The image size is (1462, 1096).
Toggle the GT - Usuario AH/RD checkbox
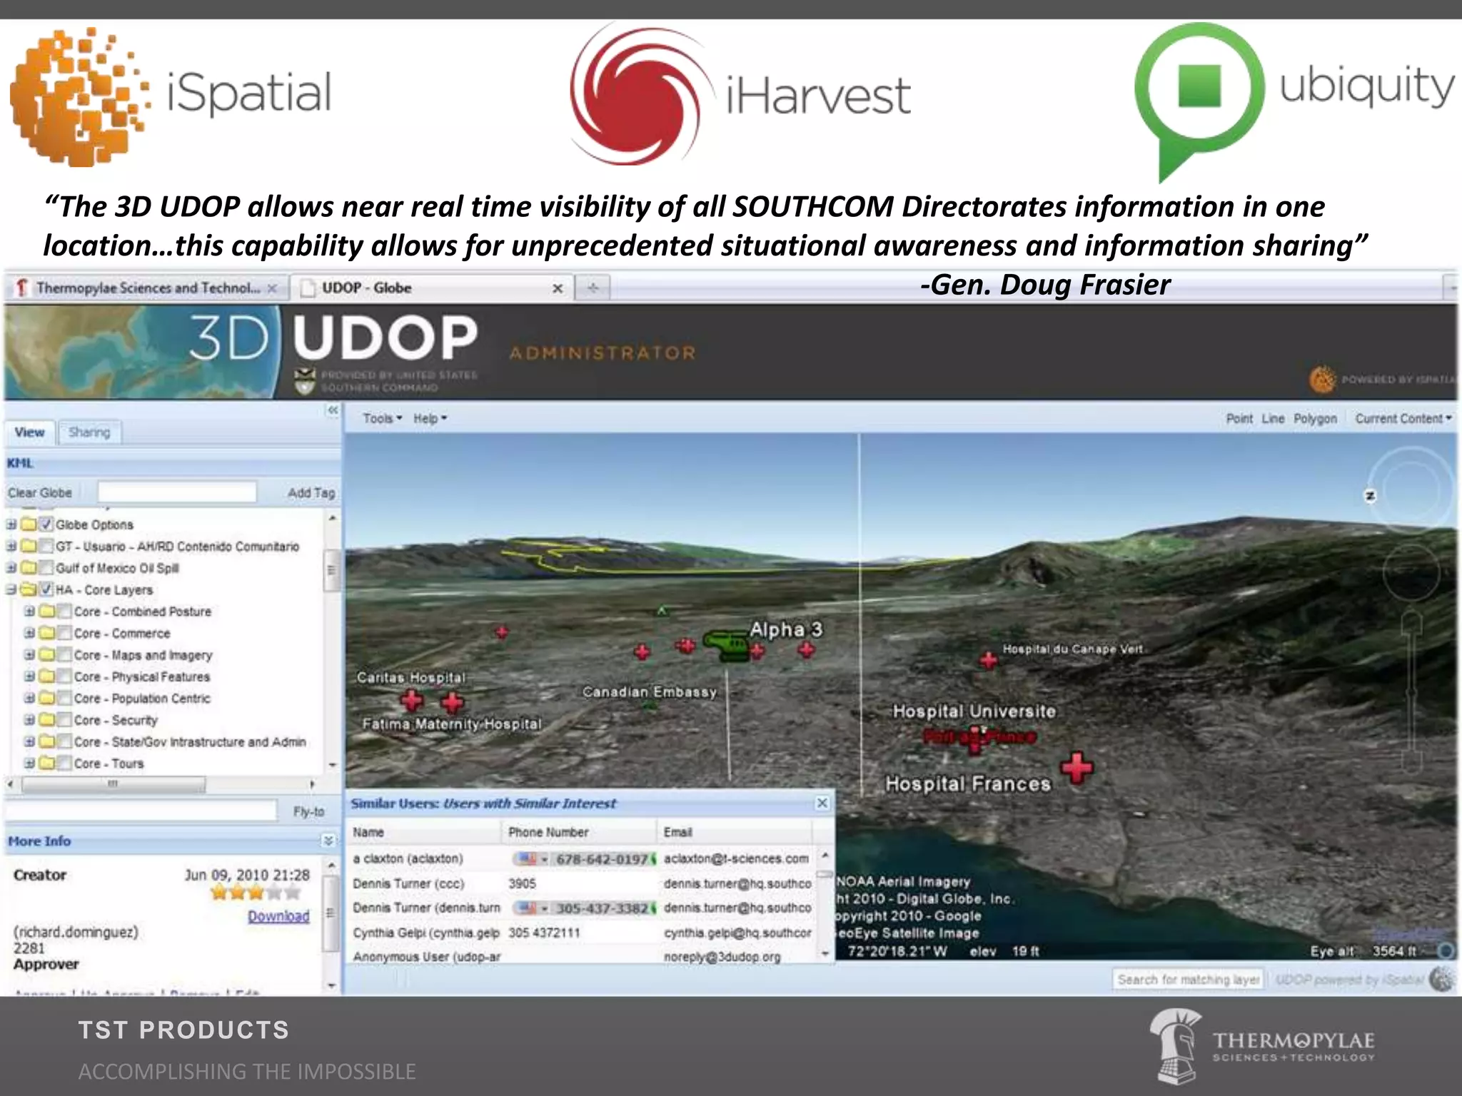coord(46,547)
